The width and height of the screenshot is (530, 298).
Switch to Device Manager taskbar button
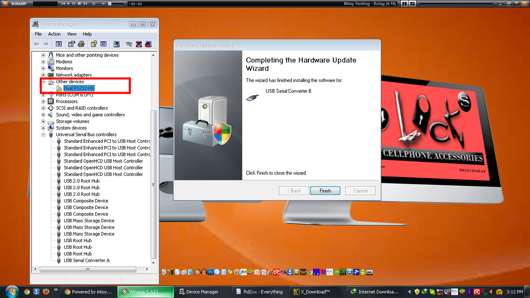click(203, 292)
